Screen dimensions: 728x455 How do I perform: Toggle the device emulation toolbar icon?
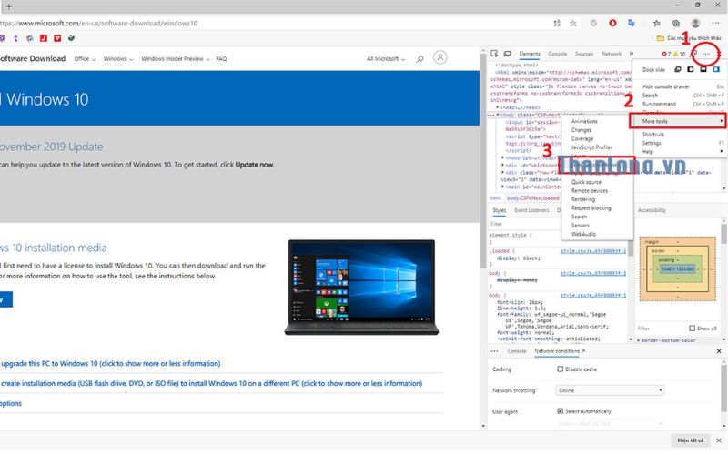click(508, 54)
